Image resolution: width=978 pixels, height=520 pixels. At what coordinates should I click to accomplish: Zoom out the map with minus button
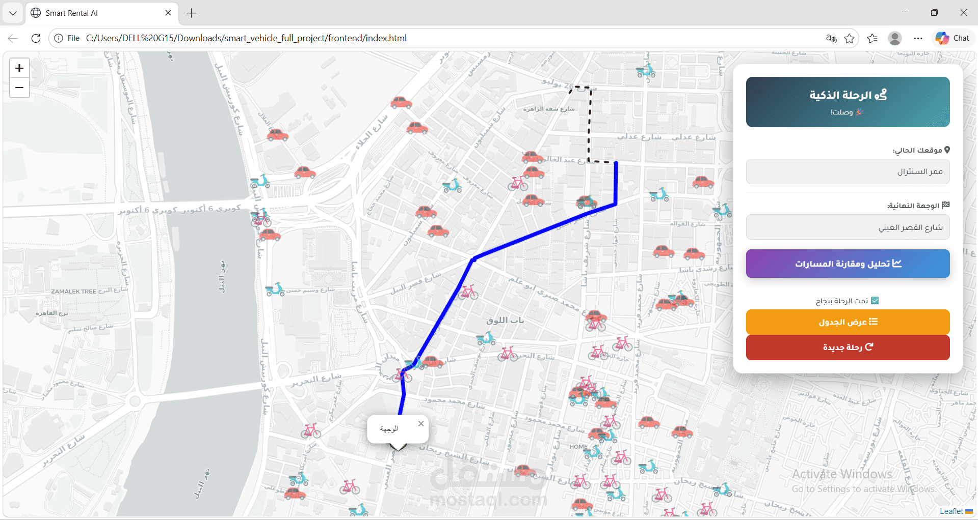(x=19, y=88)
